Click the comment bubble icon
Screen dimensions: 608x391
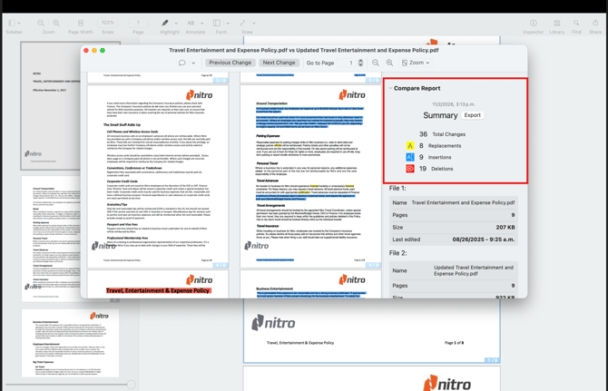click(181, 64)
